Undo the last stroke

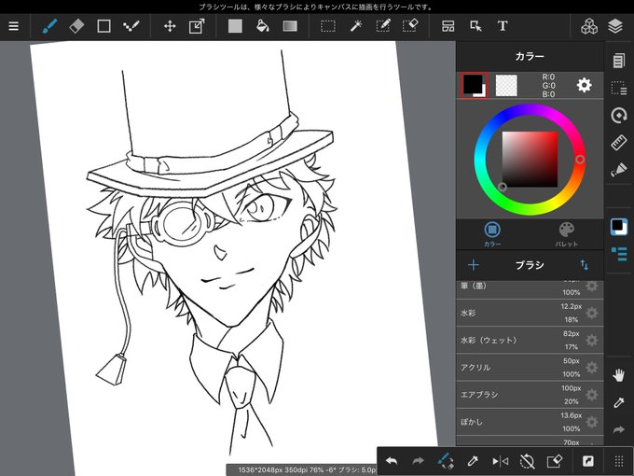click(391, 461)
